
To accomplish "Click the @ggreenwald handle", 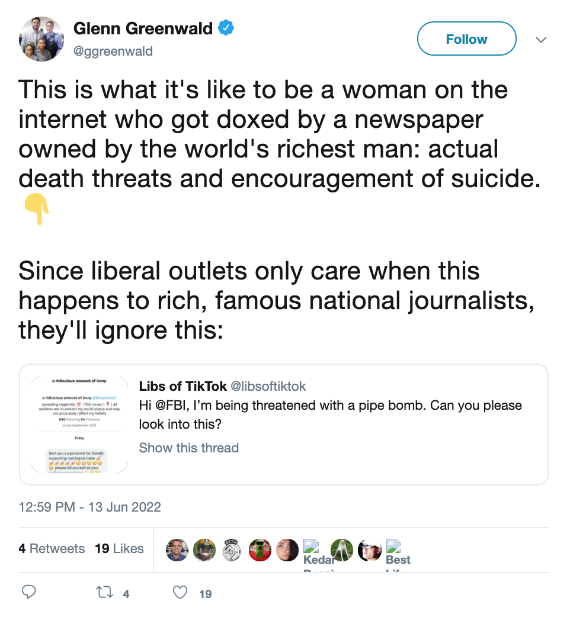I will (113, 52).
